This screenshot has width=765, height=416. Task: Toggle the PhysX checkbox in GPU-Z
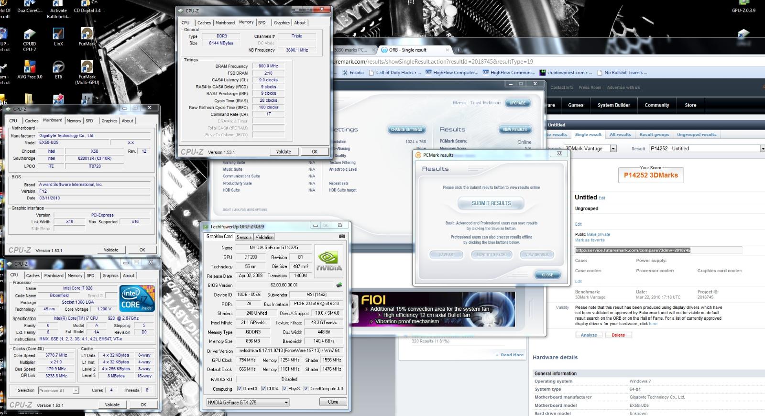pyautogui.click(x=285, y=389)
